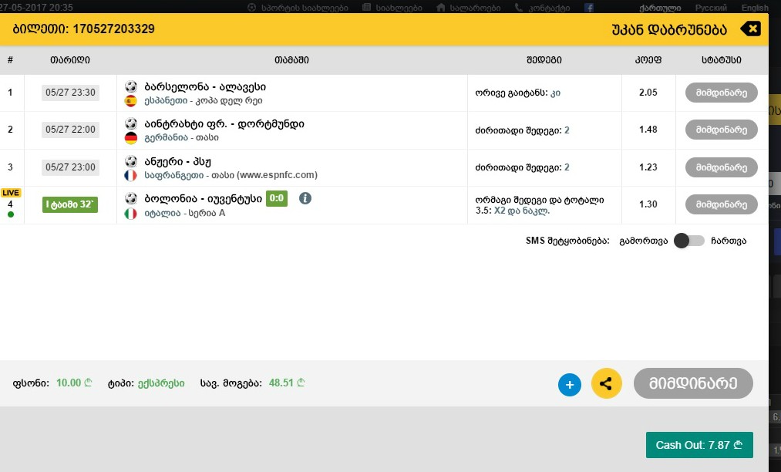Click the სტატუსი column header

[x=721, y=60]
